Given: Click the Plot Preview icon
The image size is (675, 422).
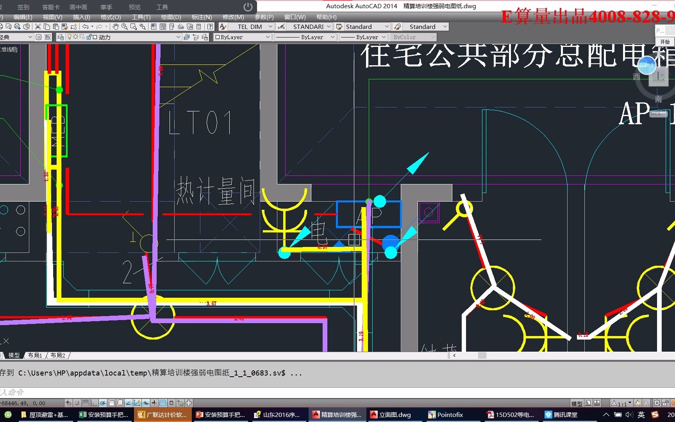Looking at the screenshot, I should (x=8, y=27).
